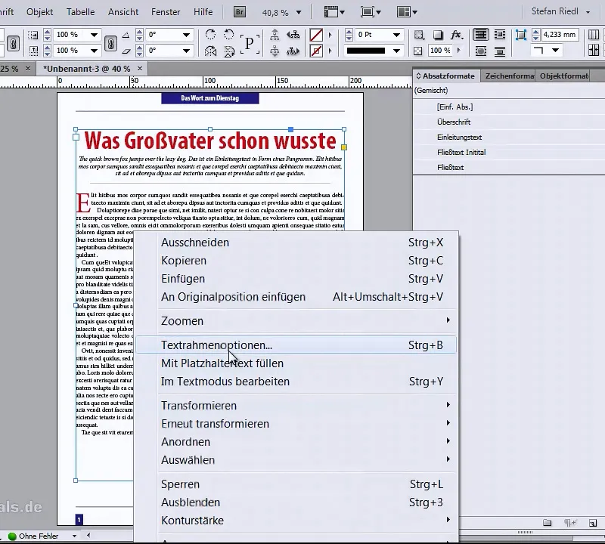The width and height of the screenshot is (605, 544).
Task: Toggle the left chain link constrain icon
Action: [13, 43]
